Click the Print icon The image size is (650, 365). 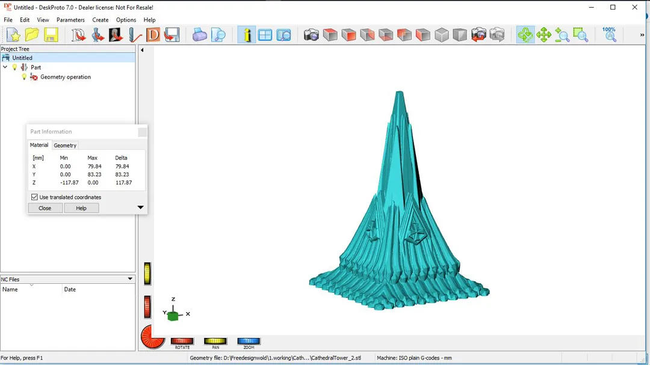point(199,35)
